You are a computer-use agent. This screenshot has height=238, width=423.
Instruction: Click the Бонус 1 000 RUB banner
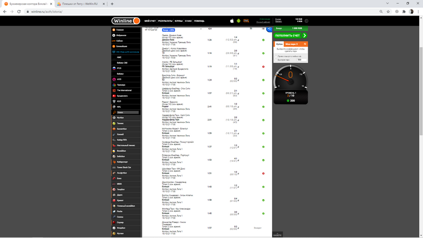[x=291, y=28]
